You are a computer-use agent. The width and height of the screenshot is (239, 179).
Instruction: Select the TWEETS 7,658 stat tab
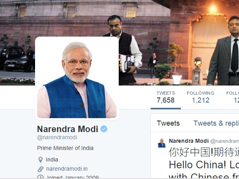(166, 97)
